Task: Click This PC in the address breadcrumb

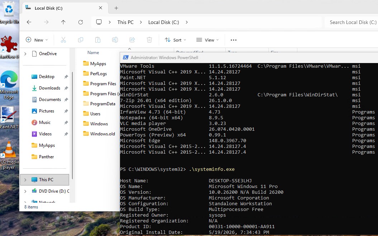Action: coord(125,22)
